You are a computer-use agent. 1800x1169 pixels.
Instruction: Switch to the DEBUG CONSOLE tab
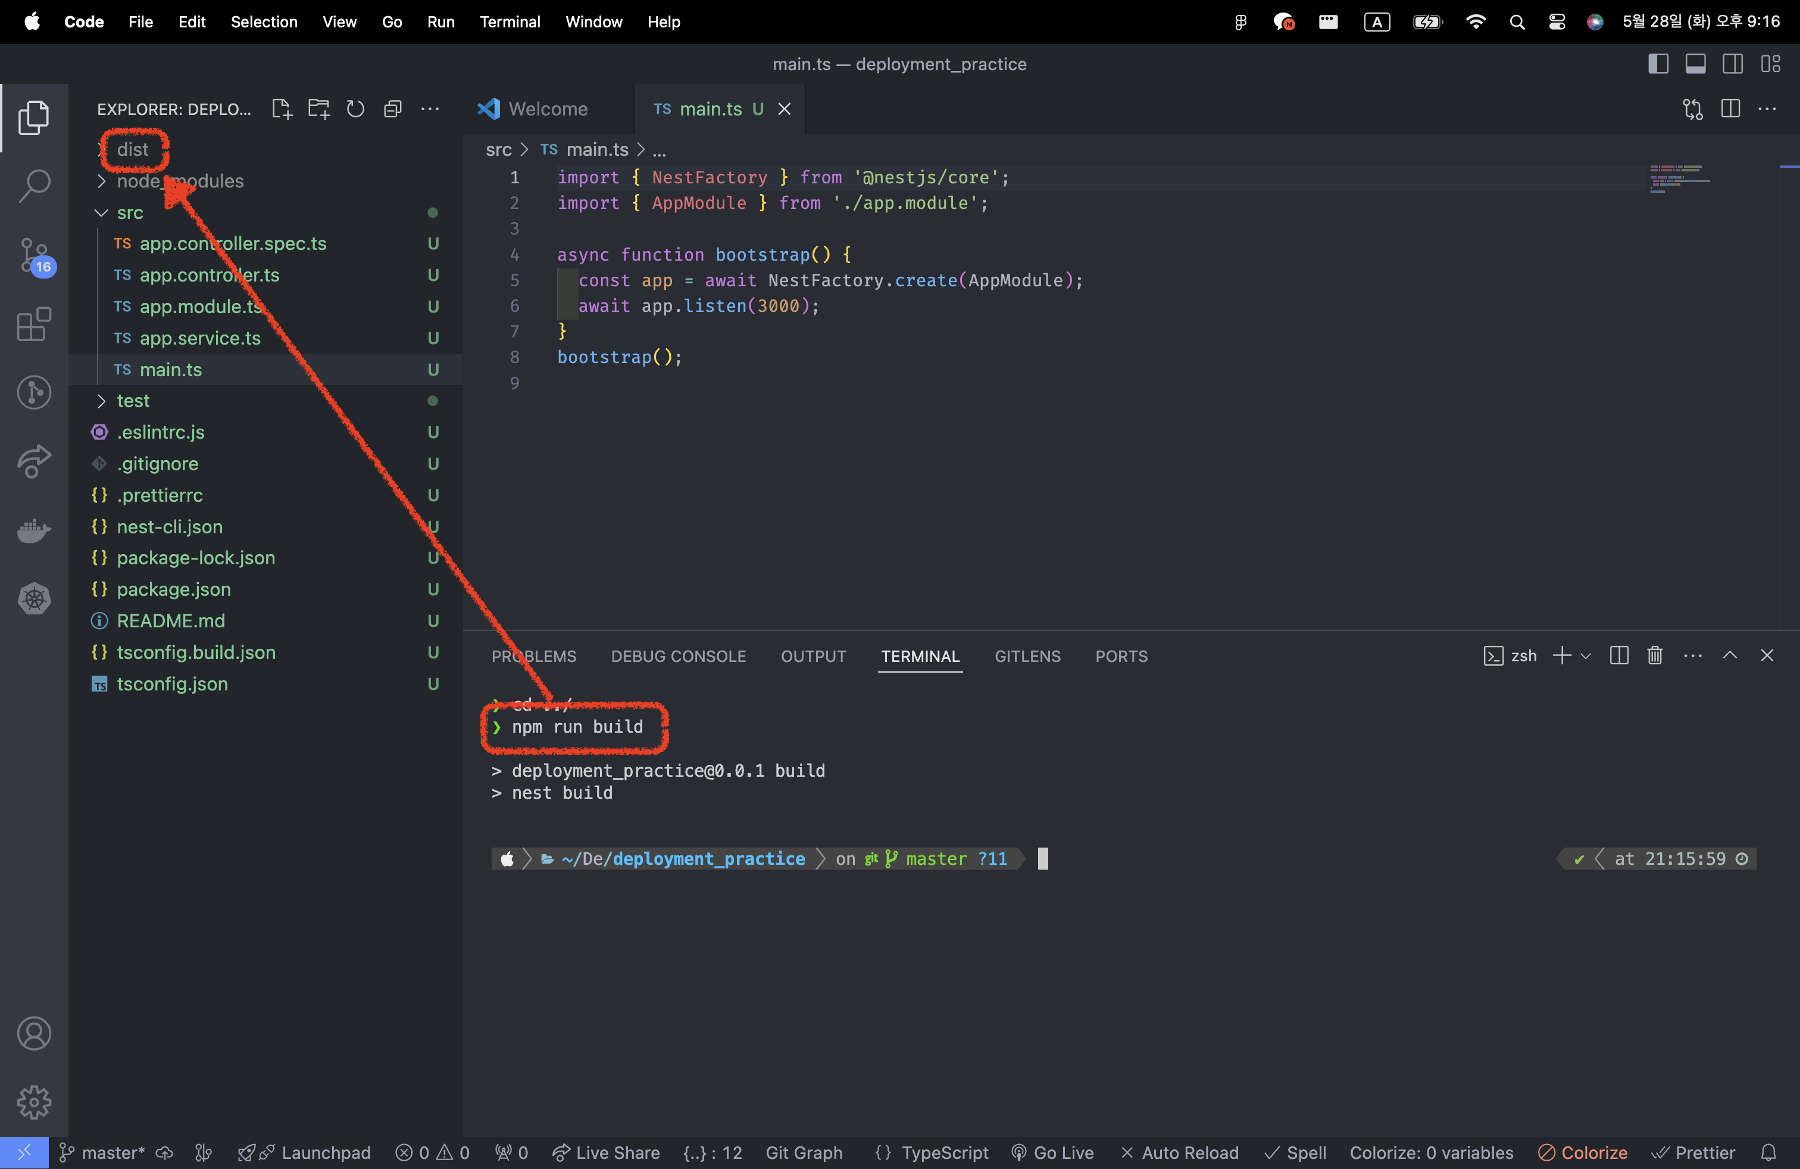pyautogui.click(x=679, y=657)
